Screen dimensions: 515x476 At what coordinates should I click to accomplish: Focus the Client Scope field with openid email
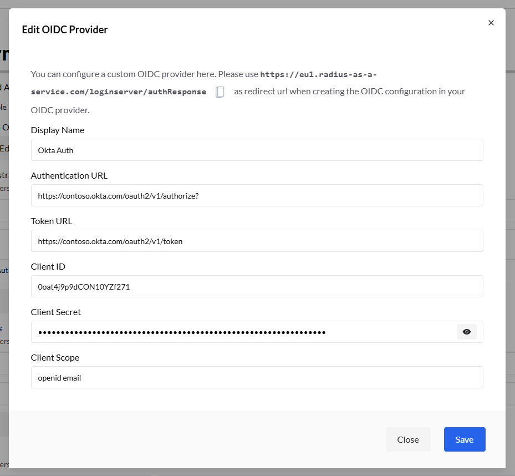[x=257, y=377]
